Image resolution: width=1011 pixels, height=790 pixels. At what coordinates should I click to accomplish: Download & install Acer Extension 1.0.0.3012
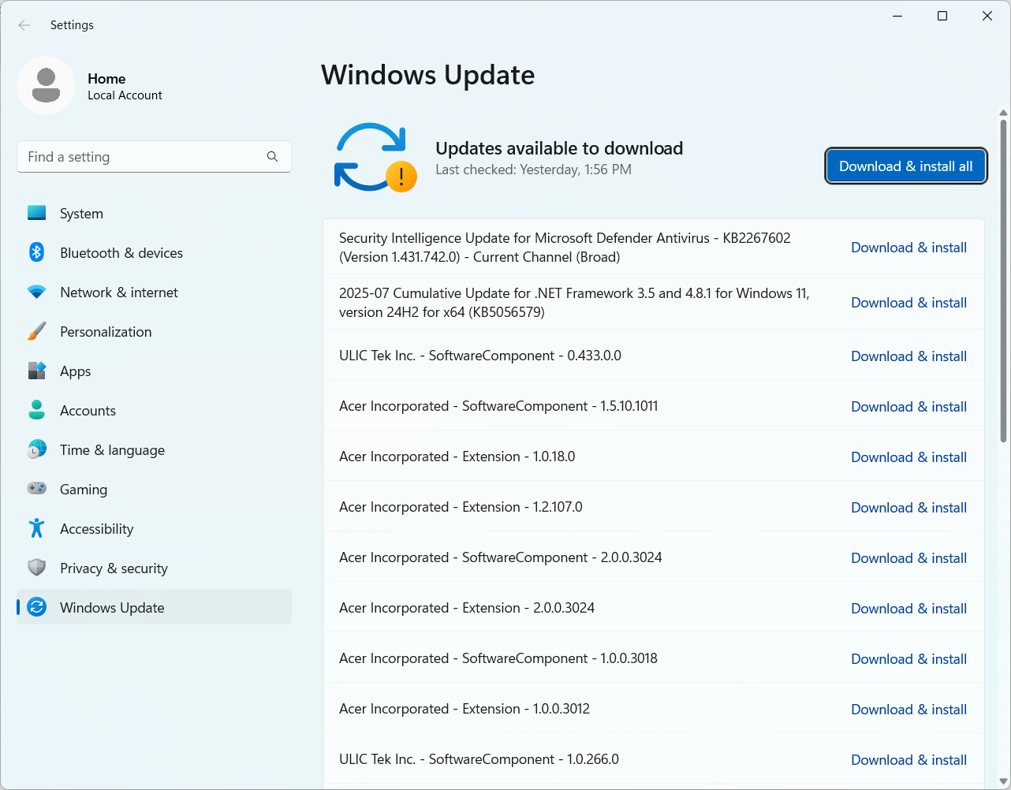(908, 710)
